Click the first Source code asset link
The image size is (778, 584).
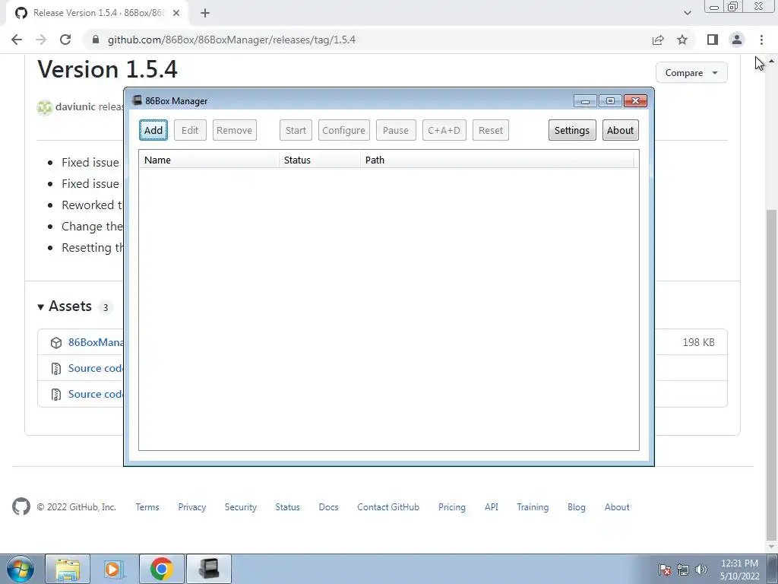95,368
